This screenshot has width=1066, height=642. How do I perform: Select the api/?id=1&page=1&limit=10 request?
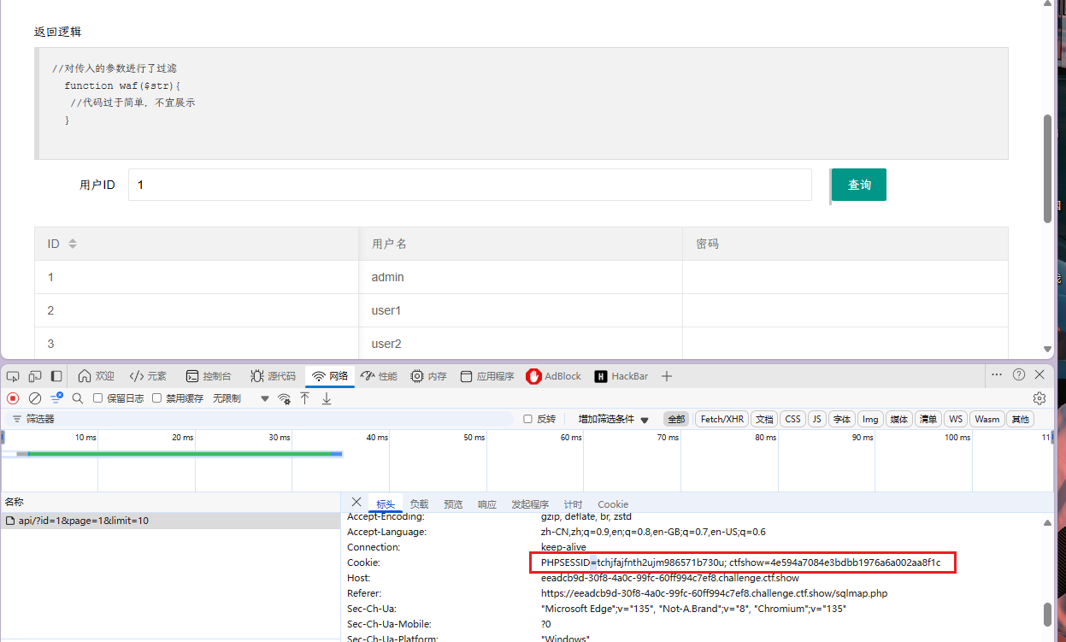(x=170, y=521)
